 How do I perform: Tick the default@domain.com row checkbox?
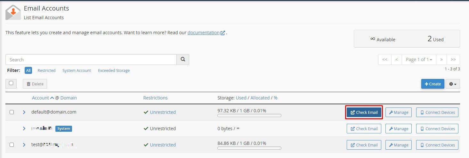click(x=12, y=112)
